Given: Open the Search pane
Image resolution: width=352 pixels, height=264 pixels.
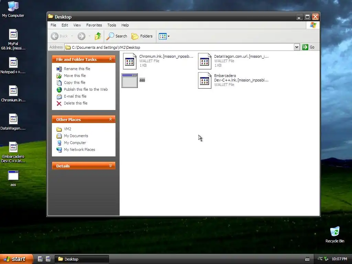Looking at the screenshot, I should coord(117,36).
